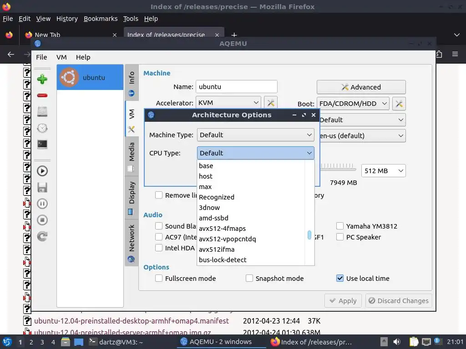Click the Firefox back arrow
The image size is (466, 349).
[11, 54]
